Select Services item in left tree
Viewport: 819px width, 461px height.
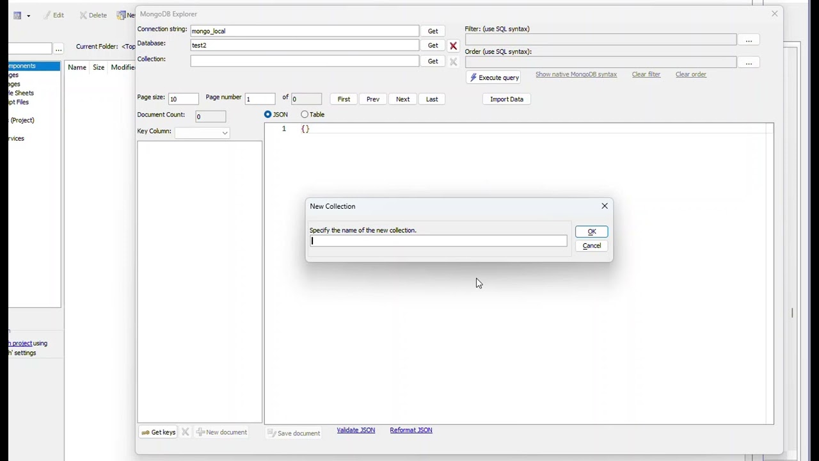[x=17, y=138]
